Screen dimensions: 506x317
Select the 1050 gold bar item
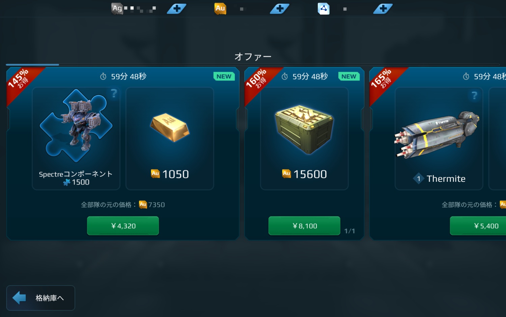pyautogui.click(x=170, y=139)
